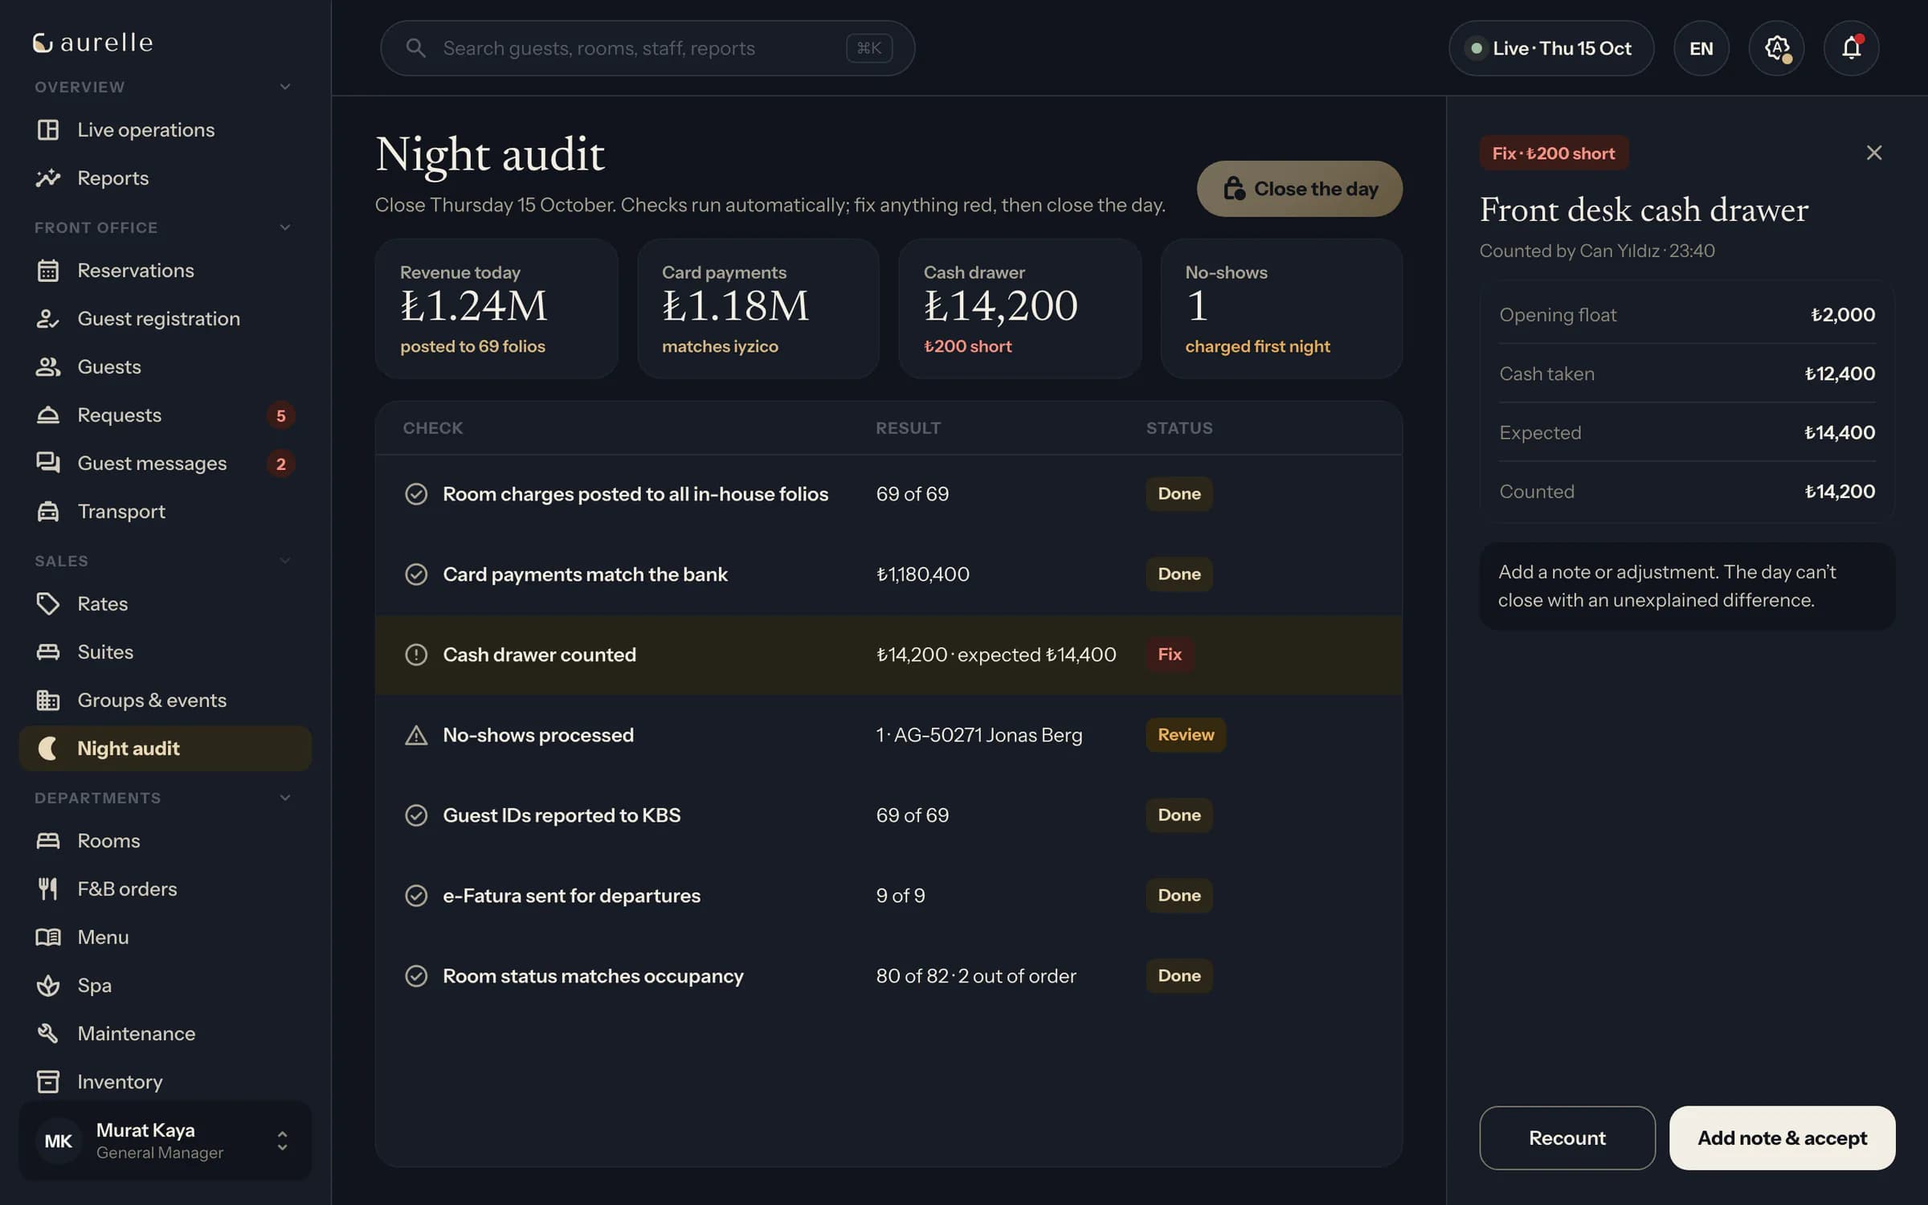
Task: Click the aurelle logo
Action: point(92,43)
